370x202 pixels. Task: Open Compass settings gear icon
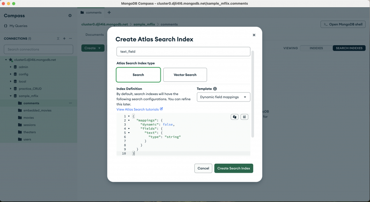point(70,16)
